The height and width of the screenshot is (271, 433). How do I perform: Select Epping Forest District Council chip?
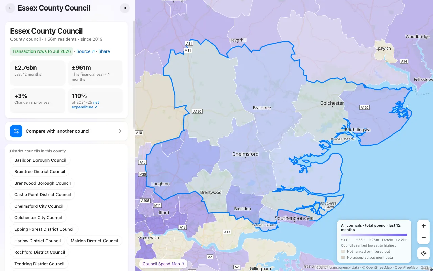[44, 229]
